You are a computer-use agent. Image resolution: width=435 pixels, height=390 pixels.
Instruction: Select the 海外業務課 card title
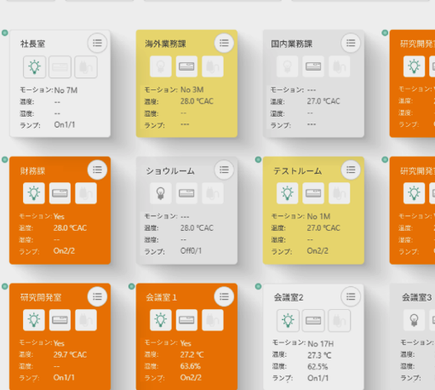(x=165, y=43)
